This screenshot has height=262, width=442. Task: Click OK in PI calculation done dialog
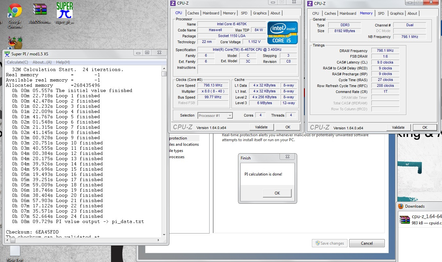[x=277, y=193]
